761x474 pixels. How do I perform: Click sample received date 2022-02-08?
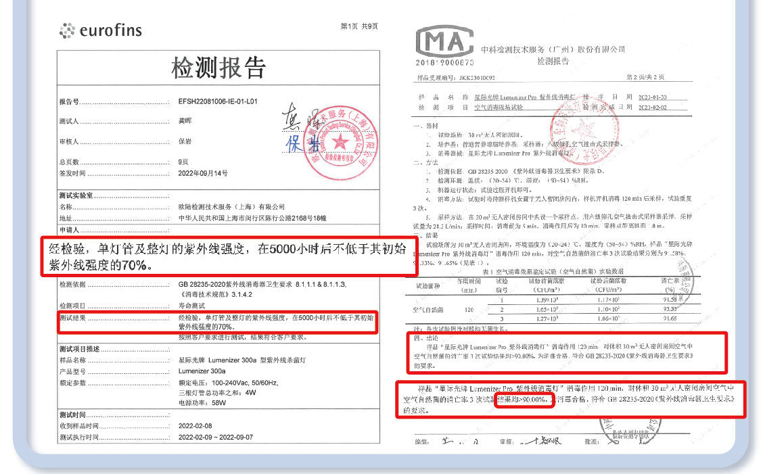(195, 426)
